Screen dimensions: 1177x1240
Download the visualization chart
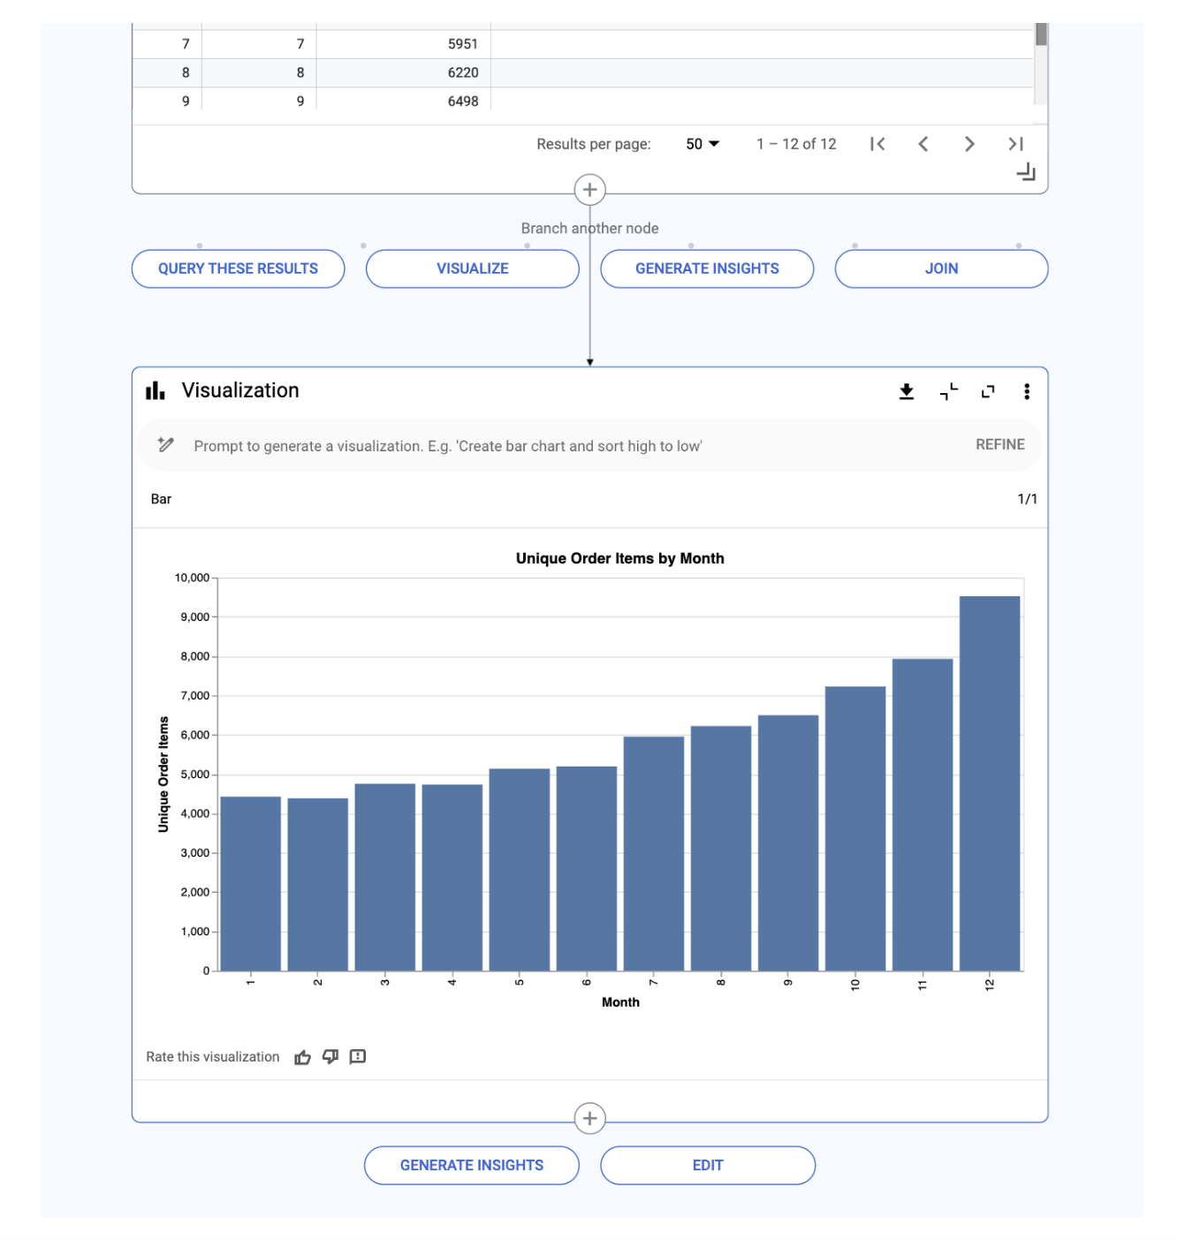[x=906, y=391]
